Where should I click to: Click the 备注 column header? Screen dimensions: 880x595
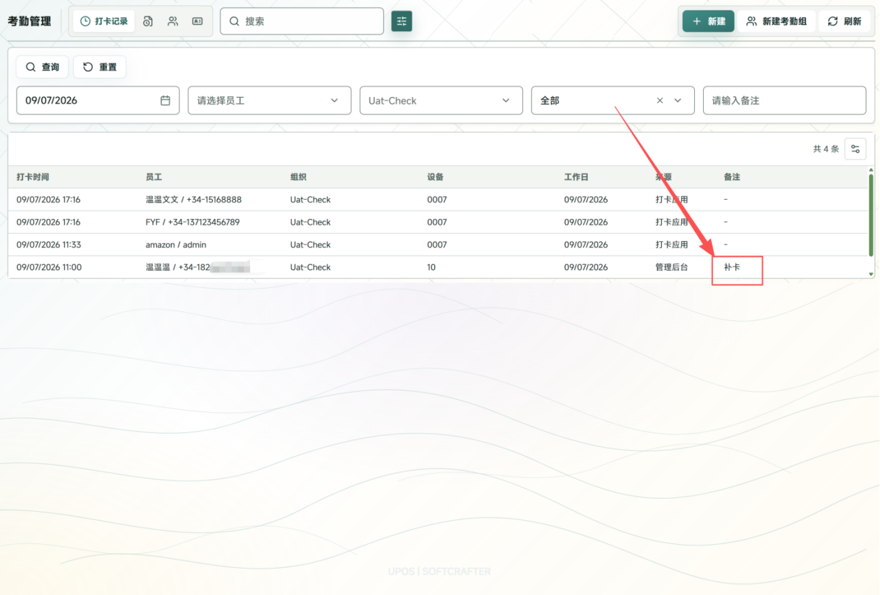732,177
